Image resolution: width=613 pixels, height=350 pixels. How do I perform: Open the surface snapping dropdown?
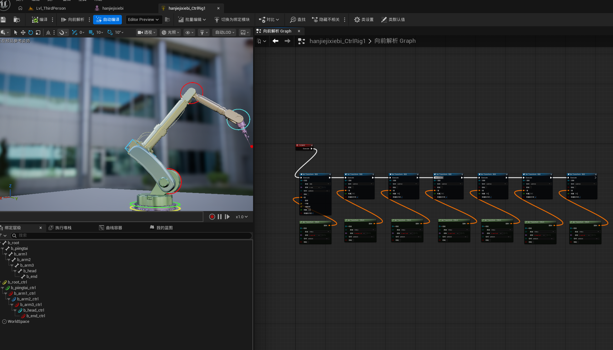(63, 32)
